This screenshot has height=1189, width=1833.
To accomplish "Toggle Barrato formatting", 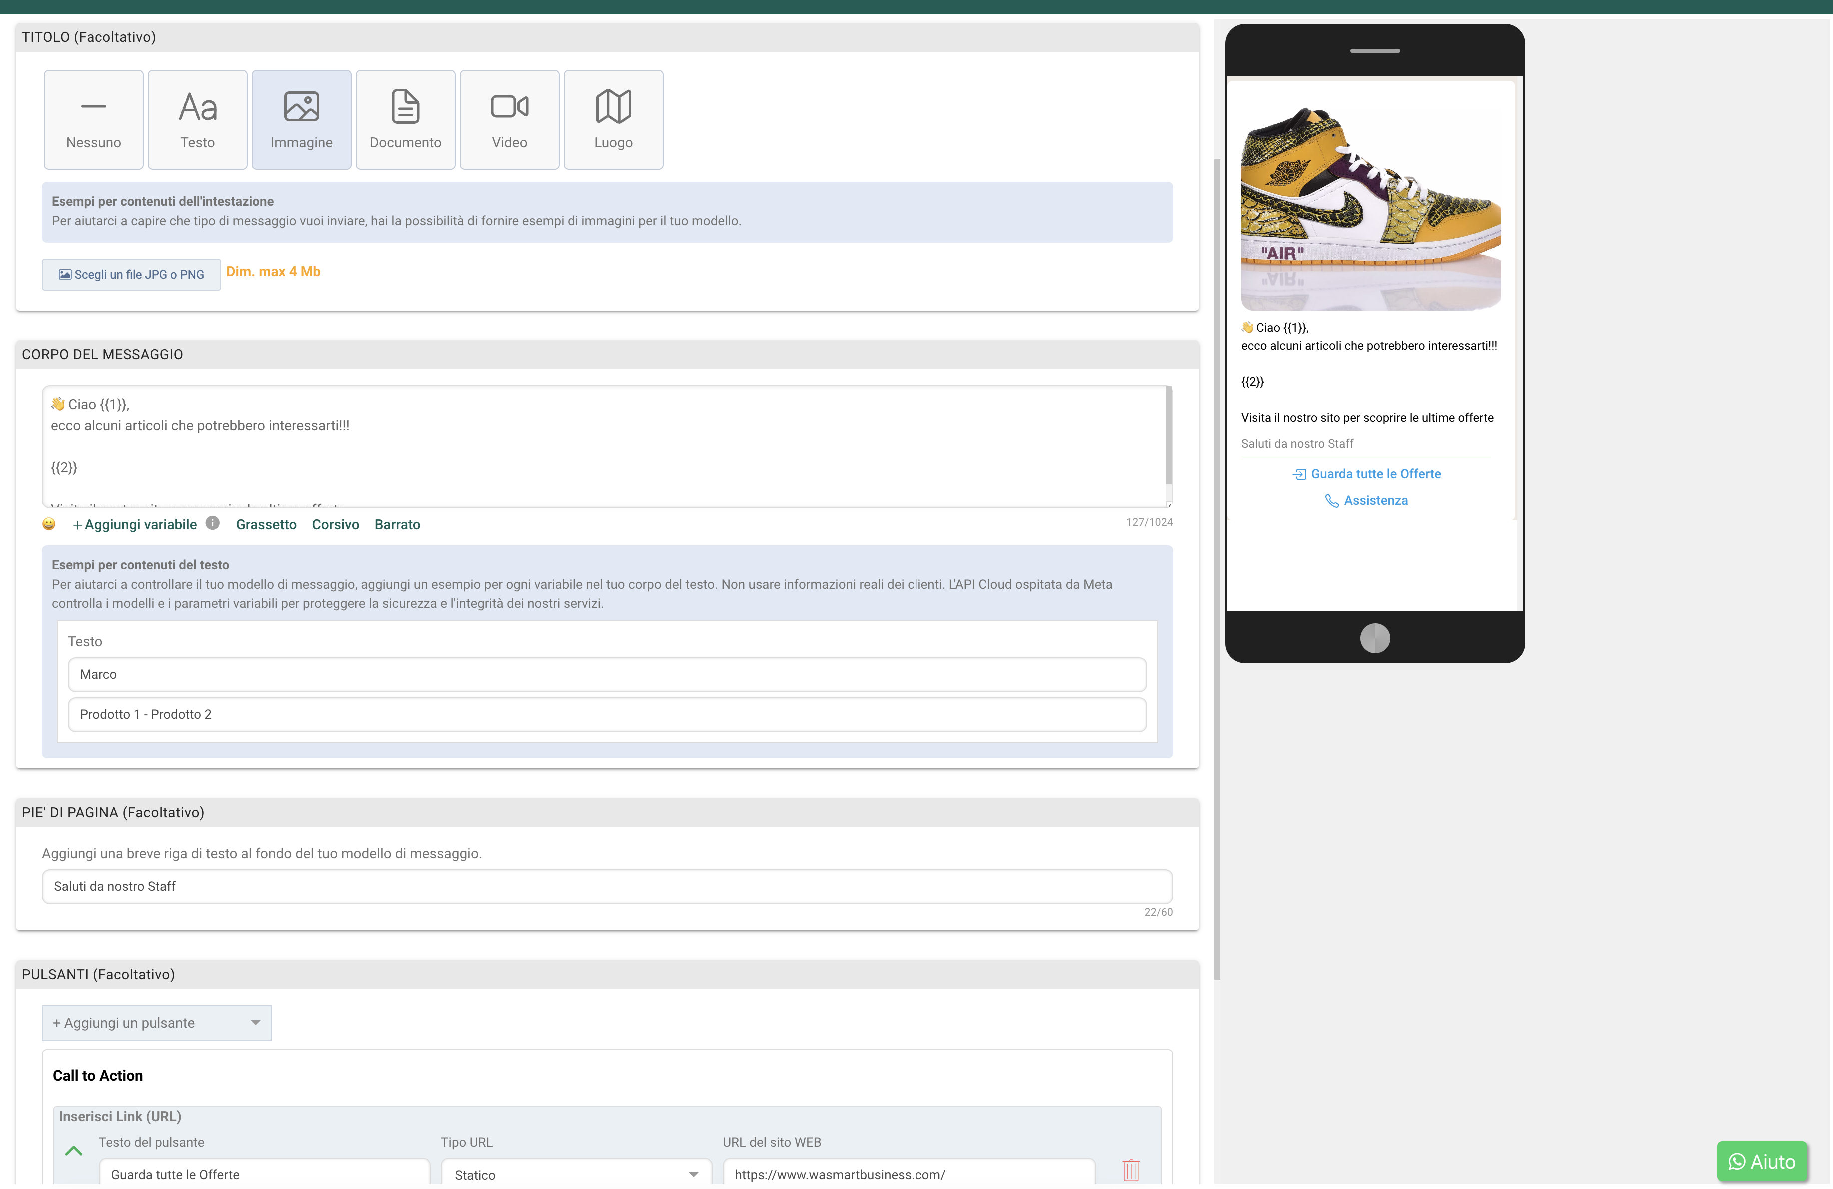I will pyautogui.click(x=397, y=524).
